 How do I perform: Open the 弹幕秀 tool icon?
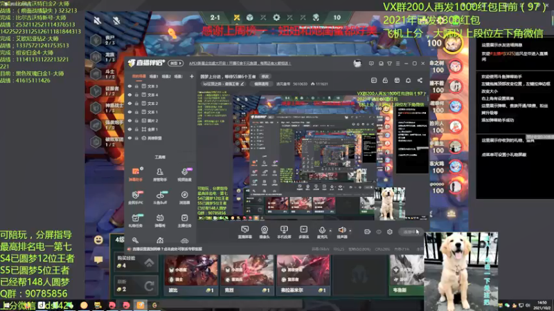[160, 220]
